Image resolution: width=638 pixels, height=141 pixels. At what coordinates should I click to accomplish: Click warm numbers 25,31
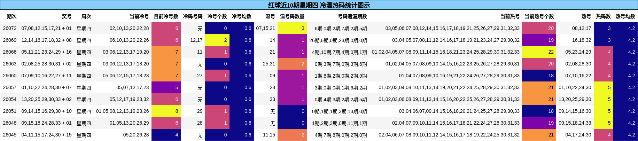tap(269, 64)
